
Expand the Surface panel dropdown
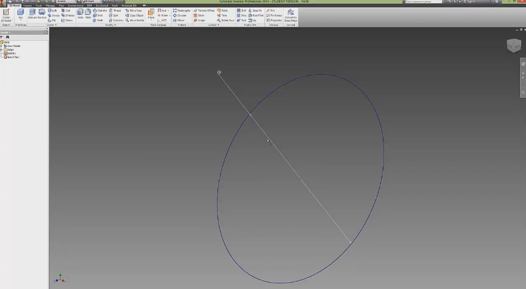click(x=214, y=25)
